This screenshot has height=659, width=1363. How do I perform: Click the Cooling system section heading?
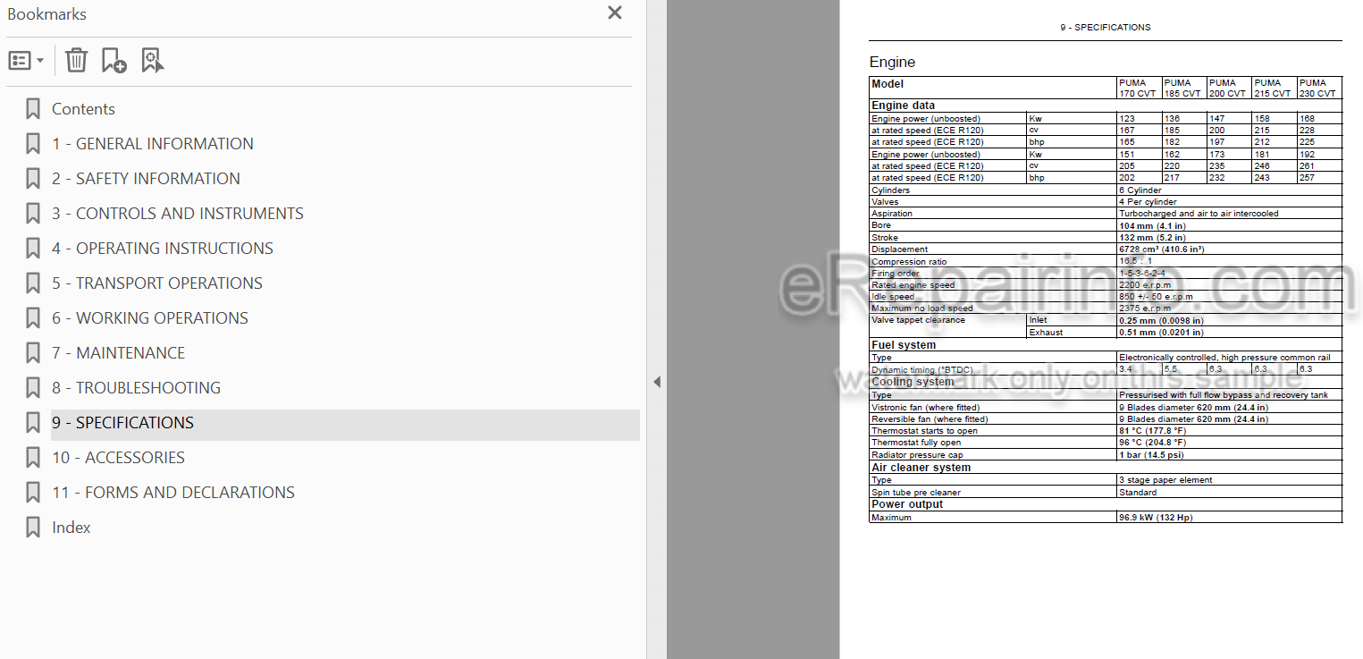(913, 382)
